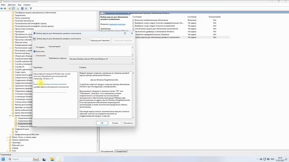Screen dimensions: 289x162
Task: Click the 'Комментарий' column header
Action: (x=214, y=17)
